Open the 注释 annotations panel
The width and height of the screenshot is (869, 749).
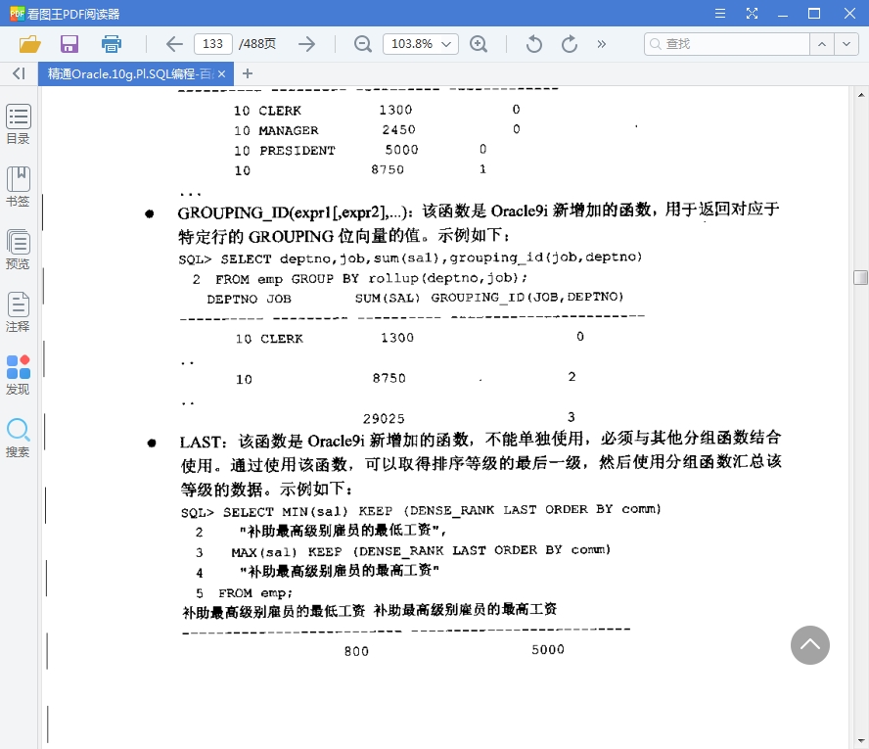19,312
